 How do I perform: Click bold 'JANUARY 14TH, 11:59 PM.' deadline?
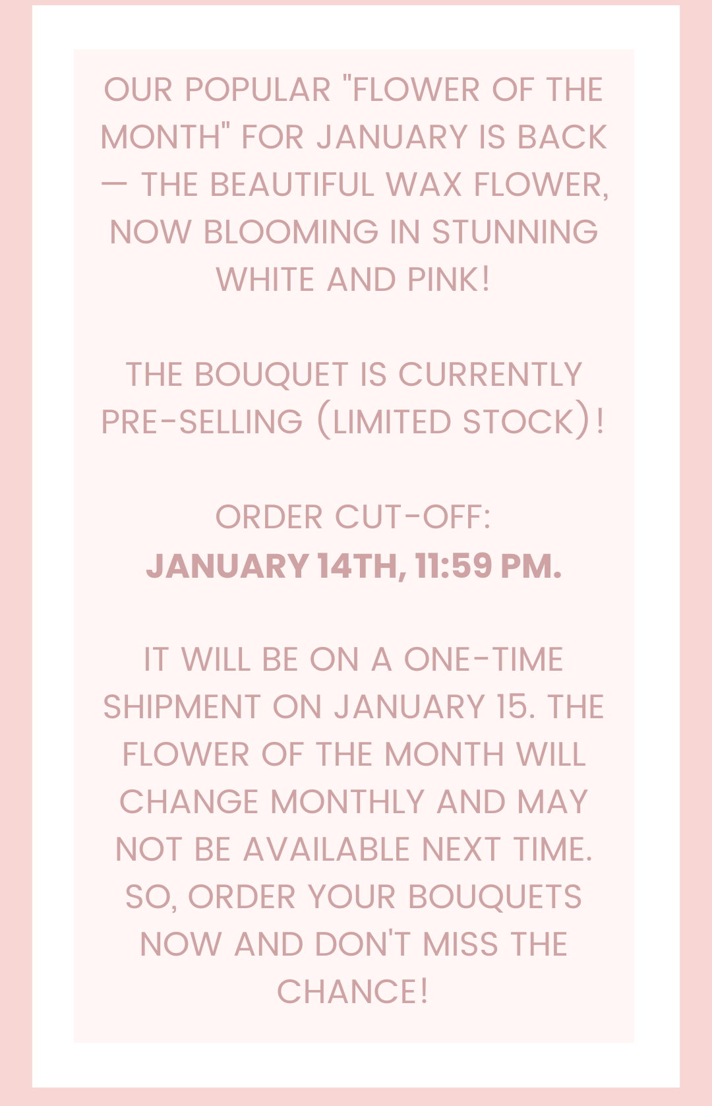pyautogui.click(x=353, y=566)
